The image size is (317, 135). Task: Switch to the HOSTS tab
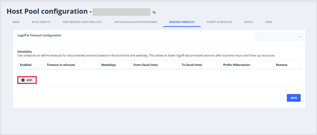tap(248, 22)
